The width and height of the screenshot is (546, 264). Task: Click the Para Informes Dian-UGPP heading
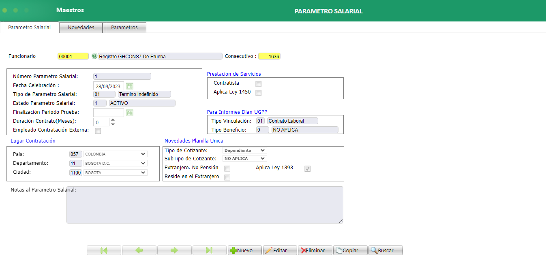point(237,112)
